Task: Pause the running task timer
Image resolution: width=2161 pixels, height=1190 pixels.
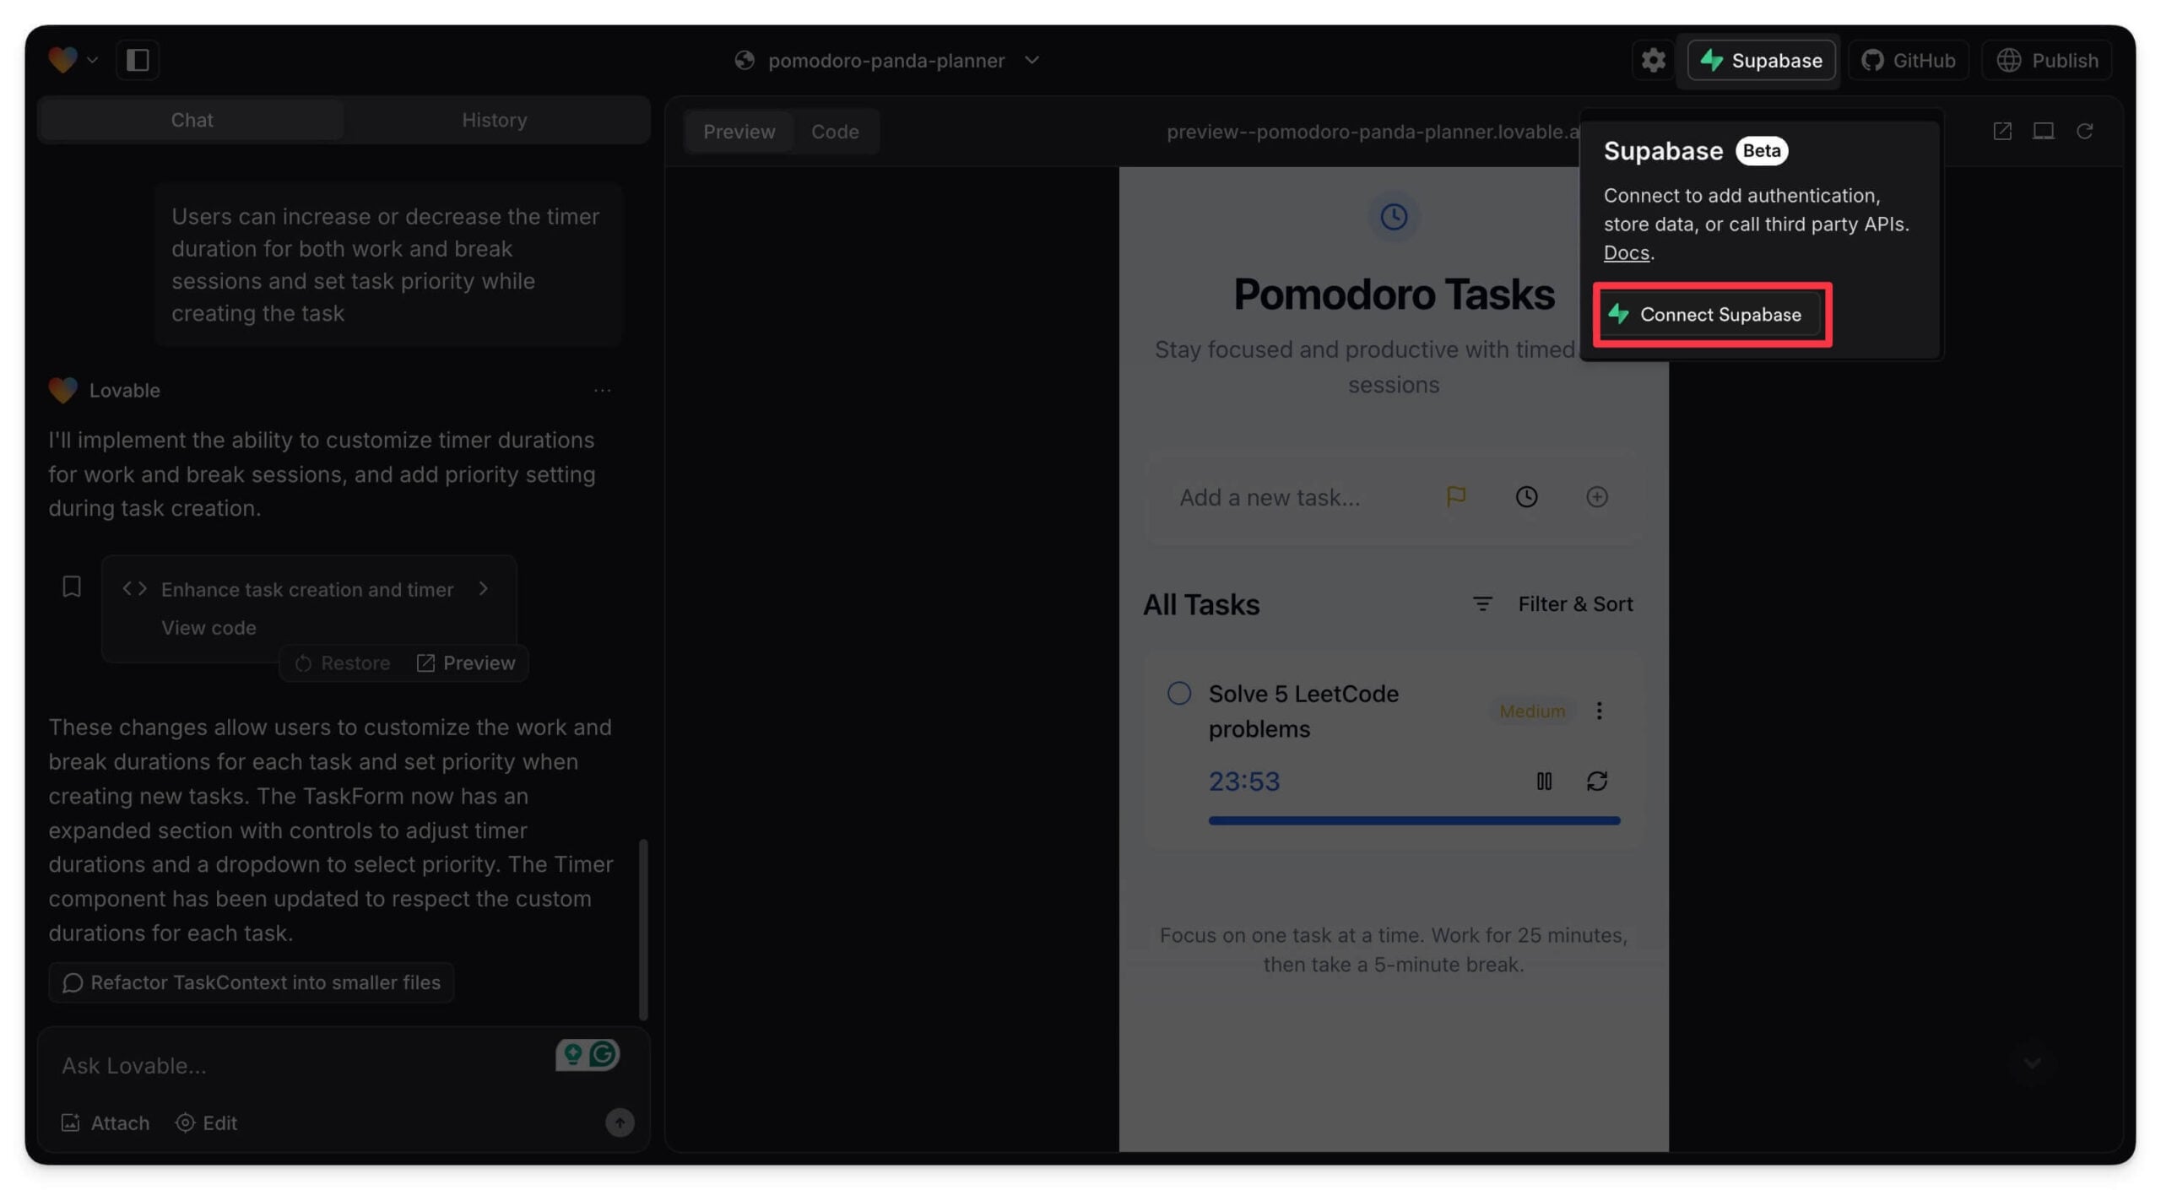Action: (1543, 781)
